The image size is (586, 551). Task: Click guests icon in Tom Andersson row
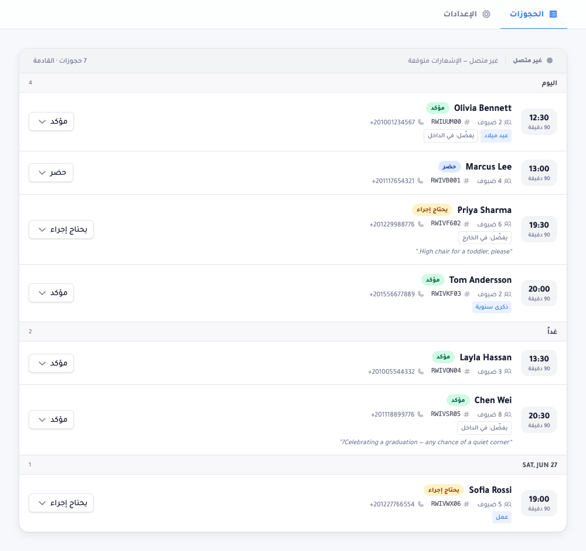click(508, 294)
